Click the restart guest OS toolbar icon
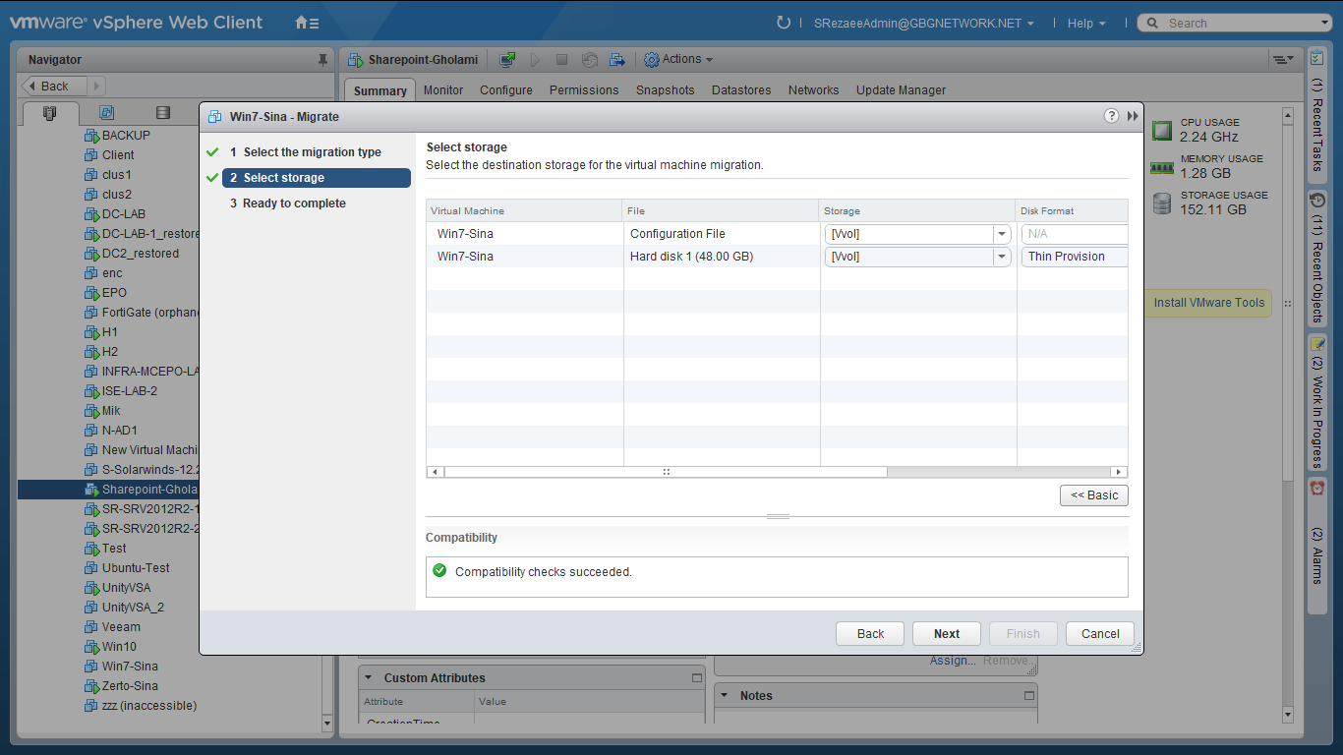This screenshot has width=1343, height=755. click(x=589, y=60)
